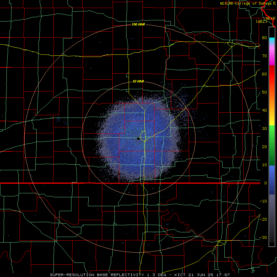Screen dimensions: 277x277
Task: Click the 40 value on dBZ scale
Action: pos(264,110)
